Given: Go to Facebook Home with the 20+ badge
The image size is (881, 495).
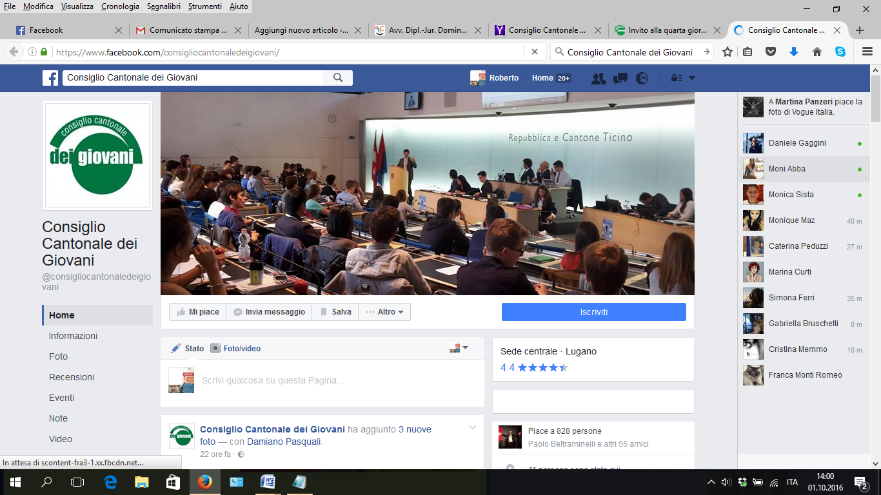Looking at the screenshot, I should (x=551, y=78).
